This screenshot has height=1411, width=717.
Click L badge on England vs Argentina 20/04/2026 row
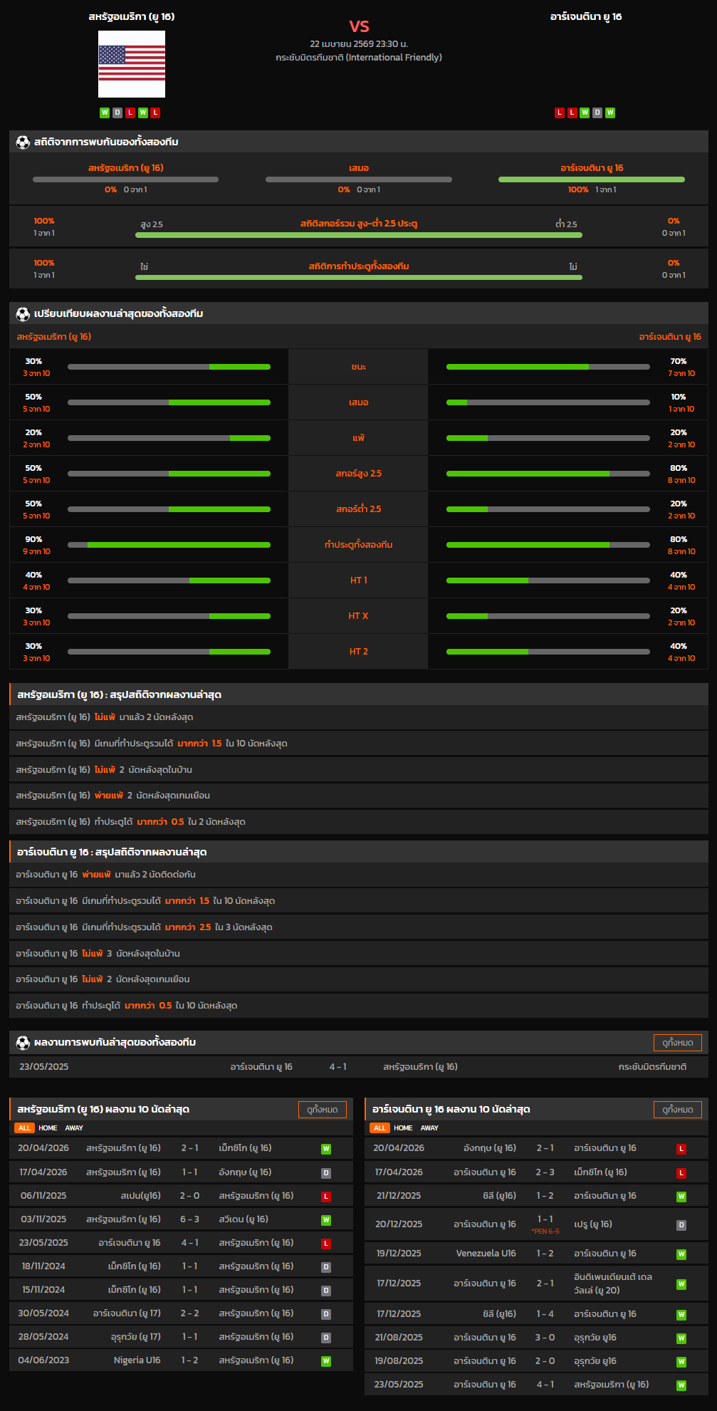pos(681,1149)
